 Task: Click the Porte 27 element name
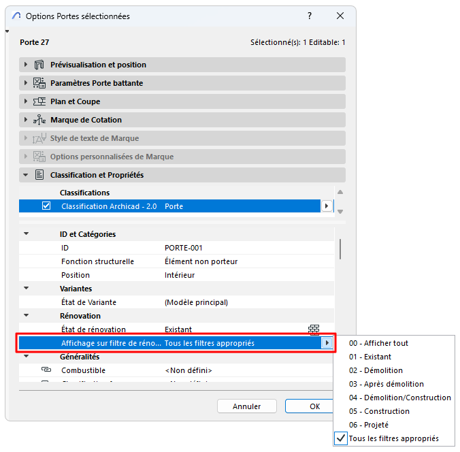click(x=34, y=42)
